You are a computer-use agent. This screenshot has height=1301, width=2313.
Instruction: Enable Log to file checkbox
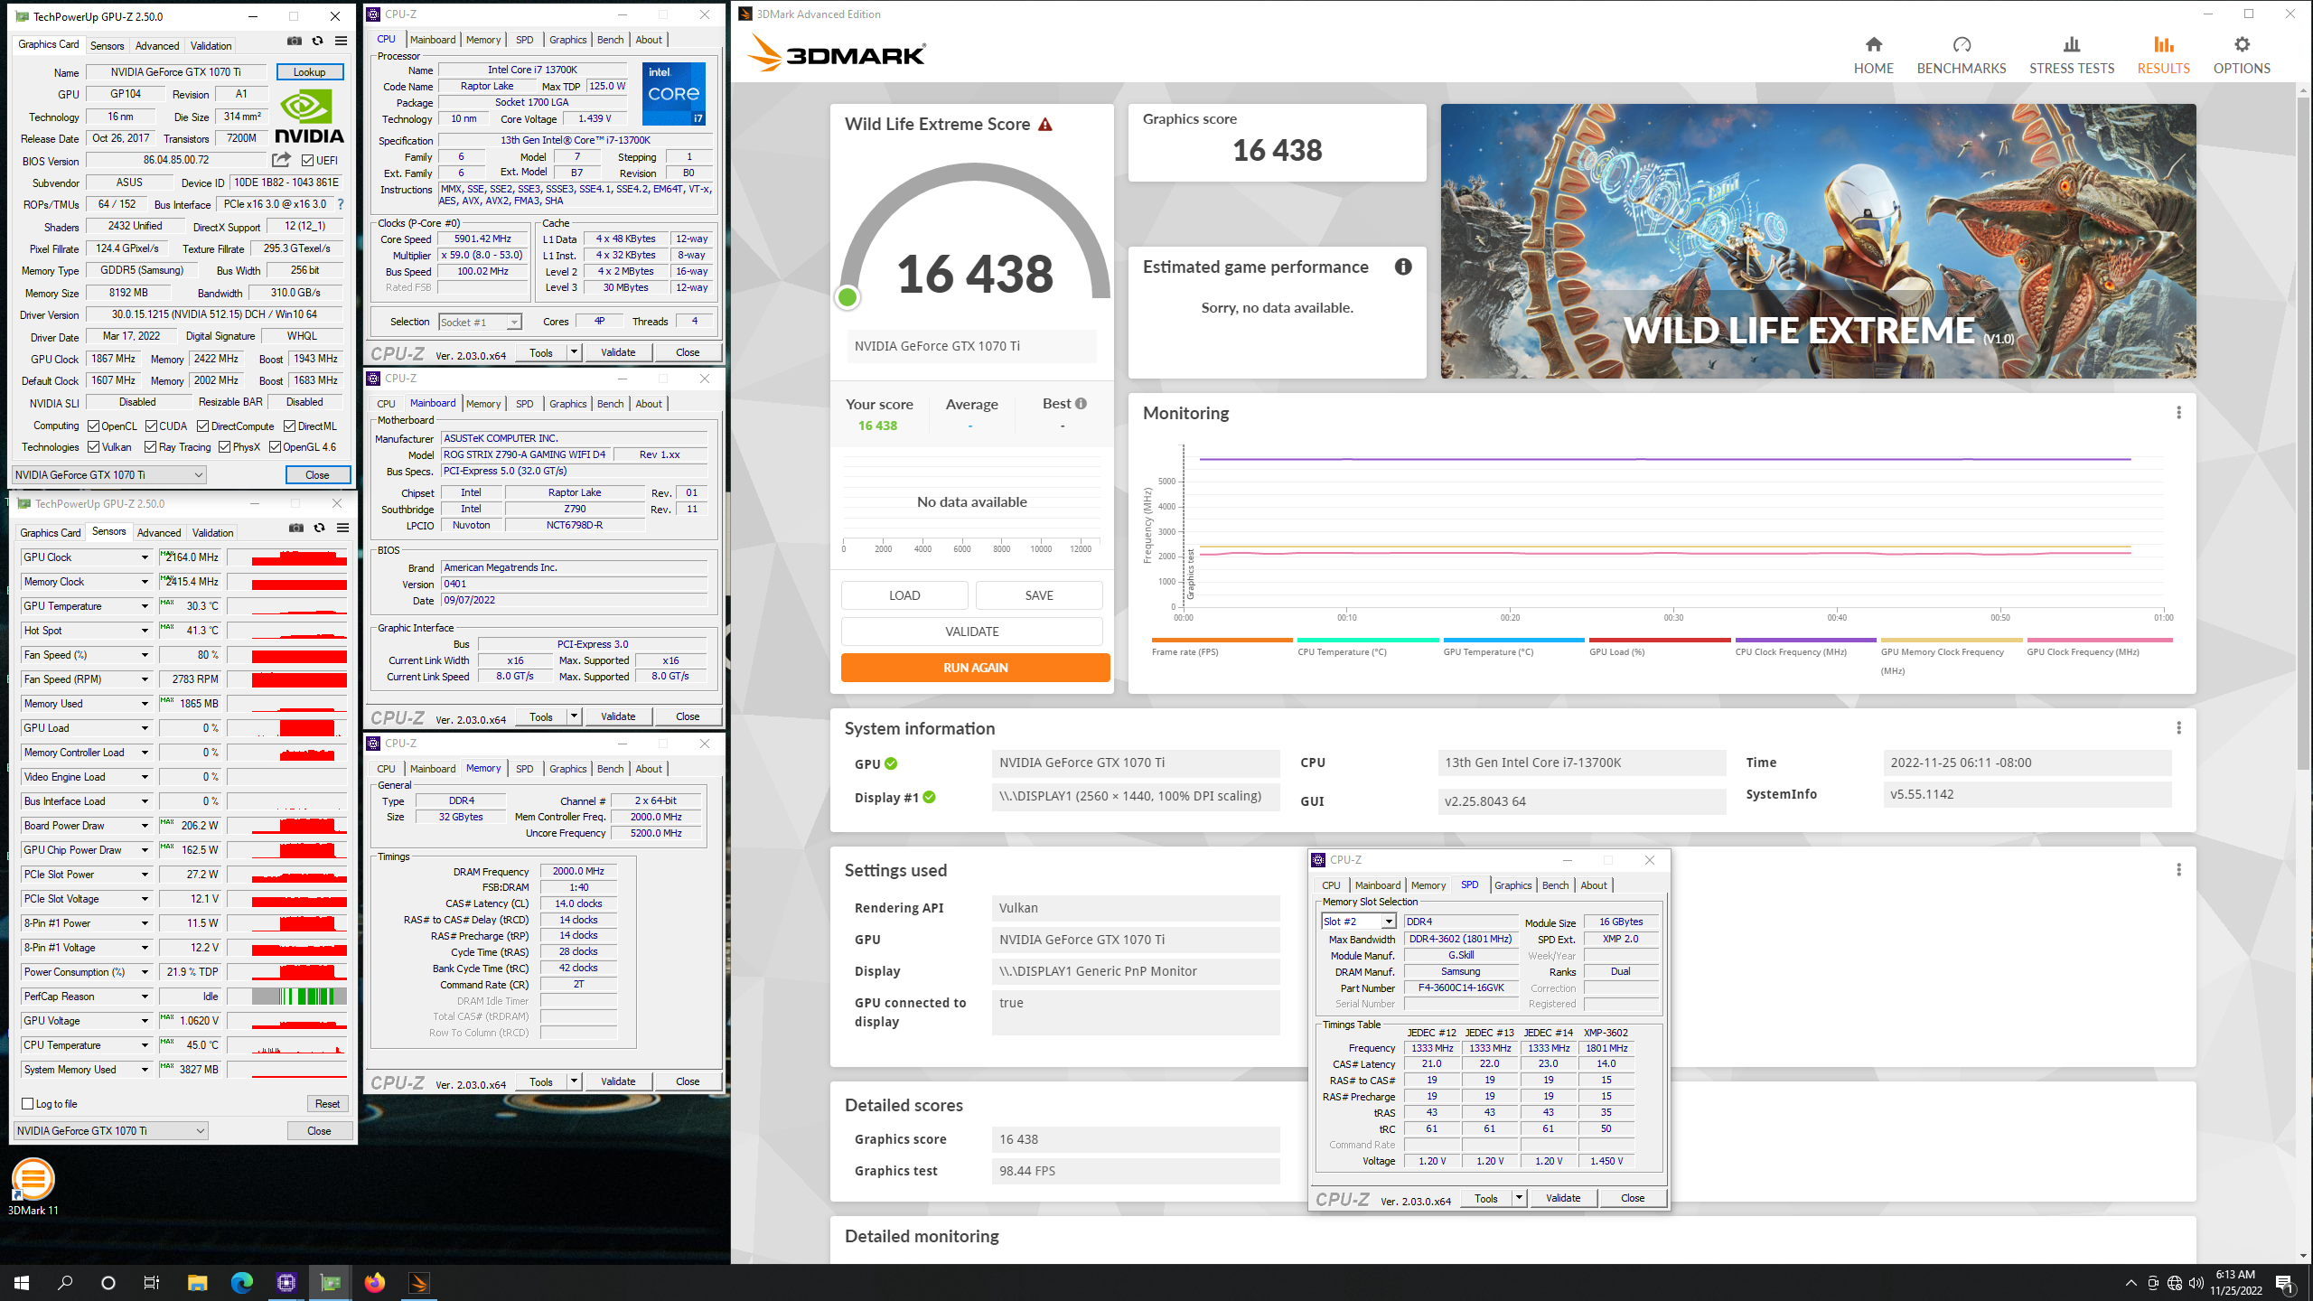28,1104
